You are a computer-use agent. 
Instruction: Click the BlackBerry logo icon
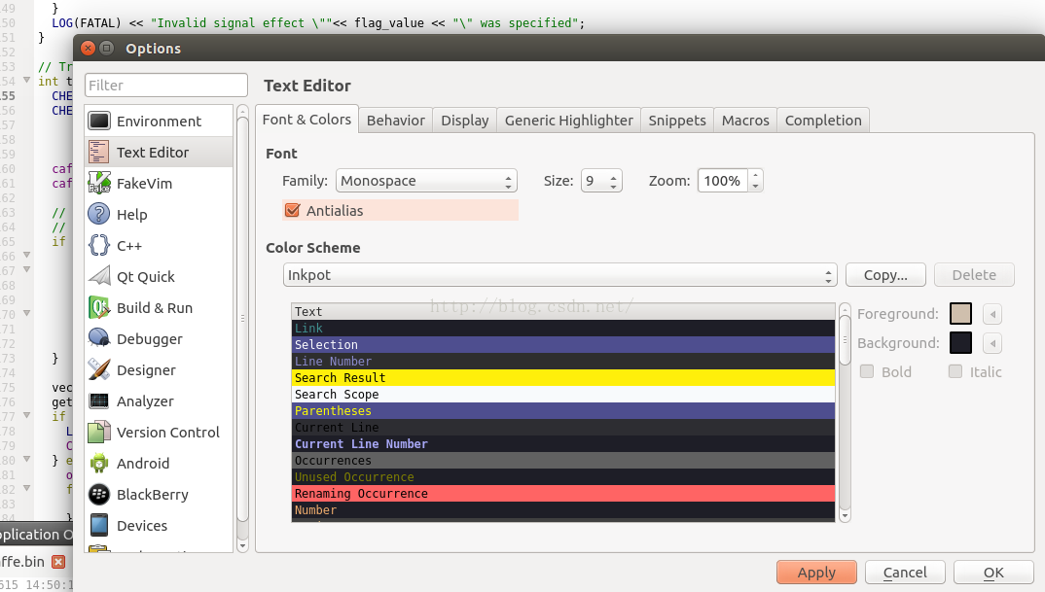pyautogui.click(x=98, y=494)
